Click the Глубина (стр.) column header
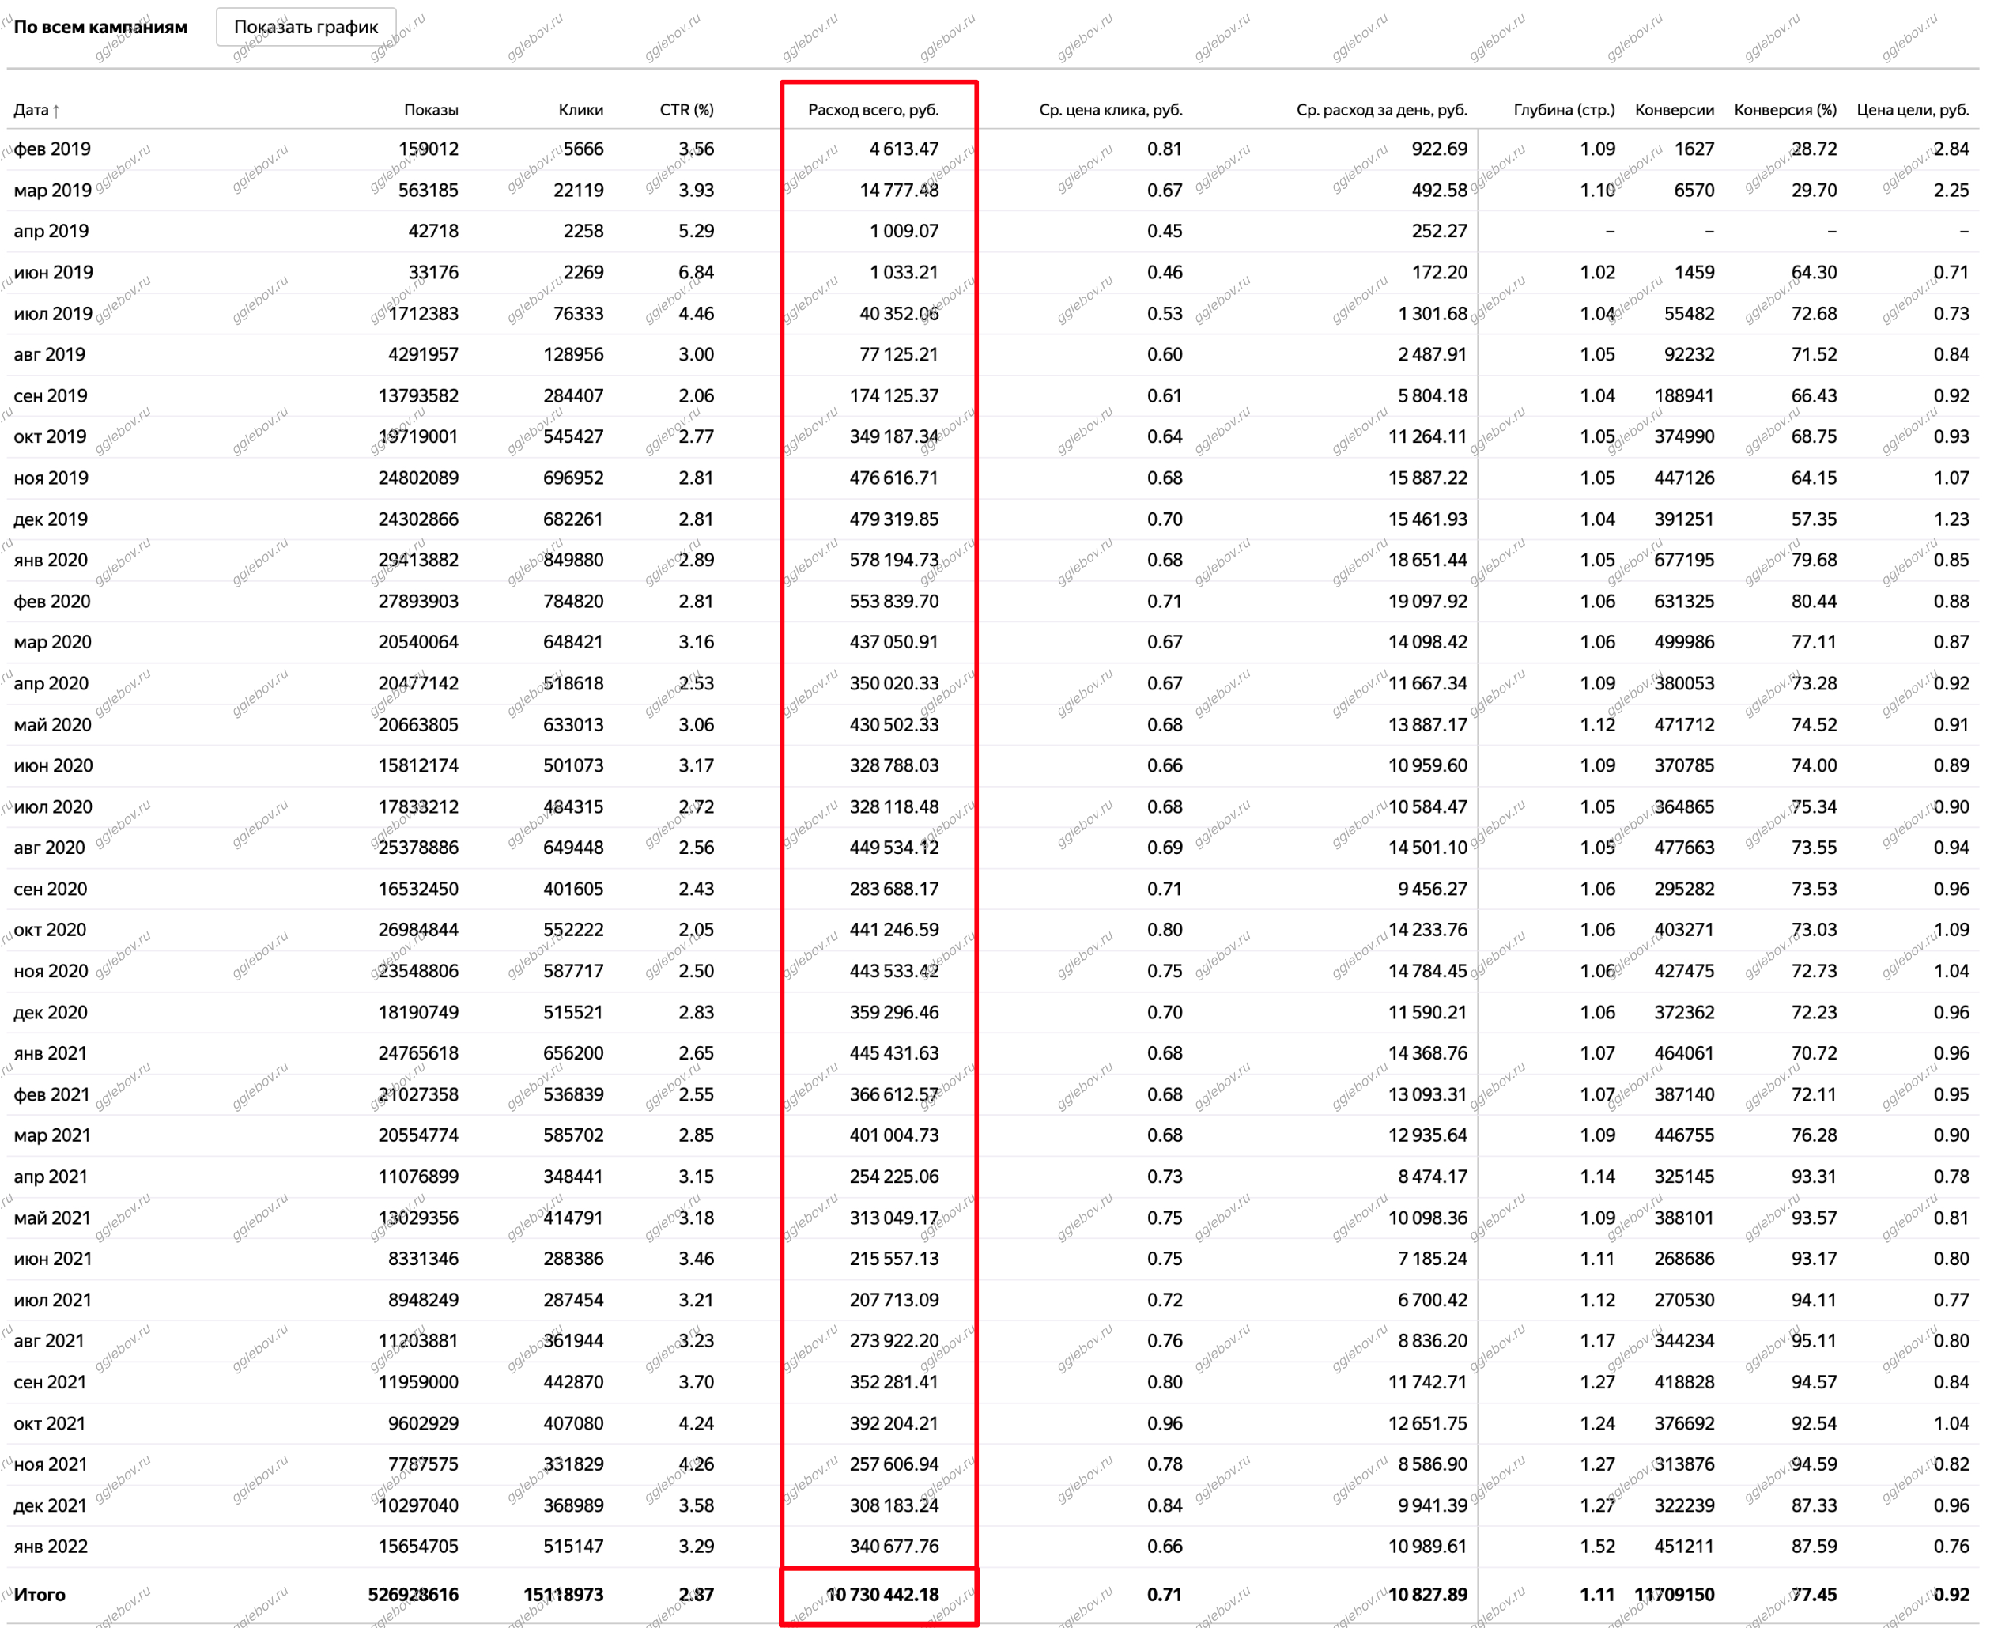The image size is (1994, 1628). coord(1562,110)
